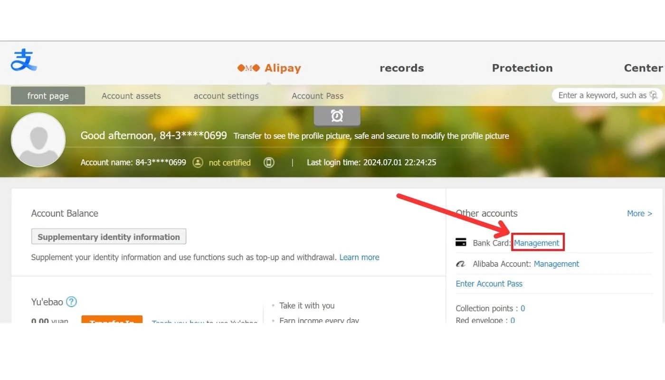Click the search magnifier icon

click(x=654, y=95)
